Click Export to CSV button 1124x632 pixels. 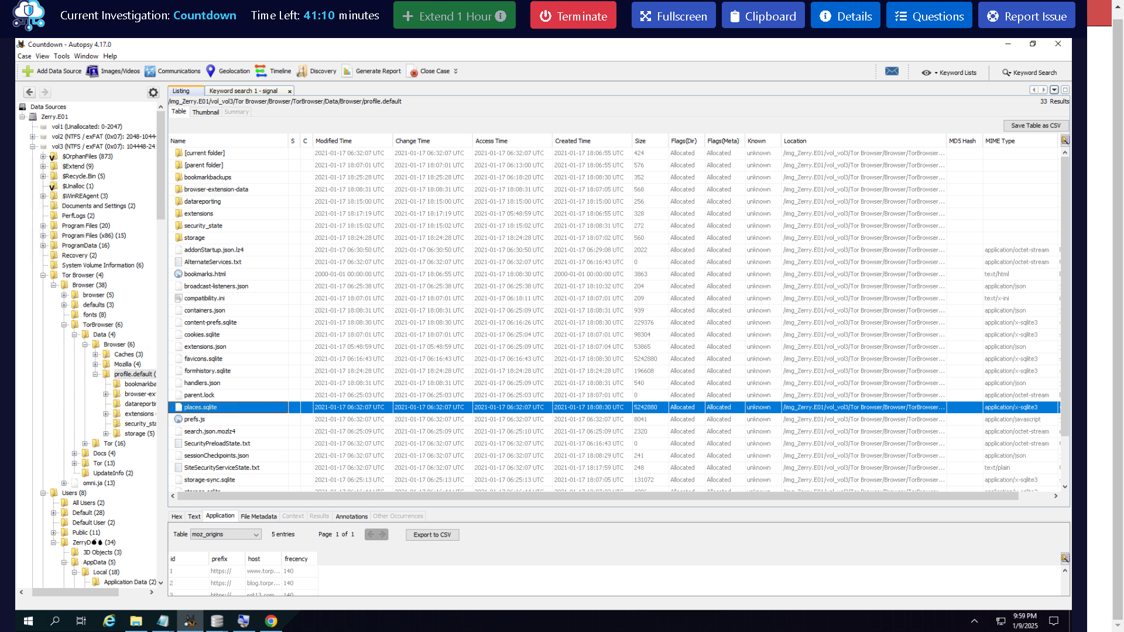pos(432,535)
